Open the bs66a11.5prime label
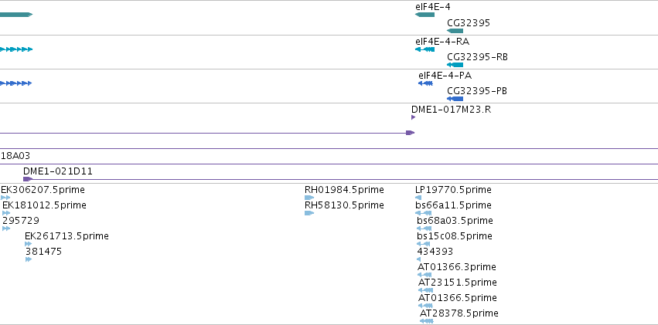The height and width of the screenshot is (325, 658). tap(453, 205)
